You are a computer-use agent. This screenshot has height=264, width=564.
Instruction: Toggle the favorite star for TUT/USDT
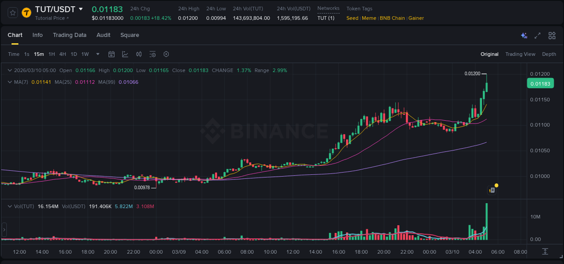(x=13, y=13)
